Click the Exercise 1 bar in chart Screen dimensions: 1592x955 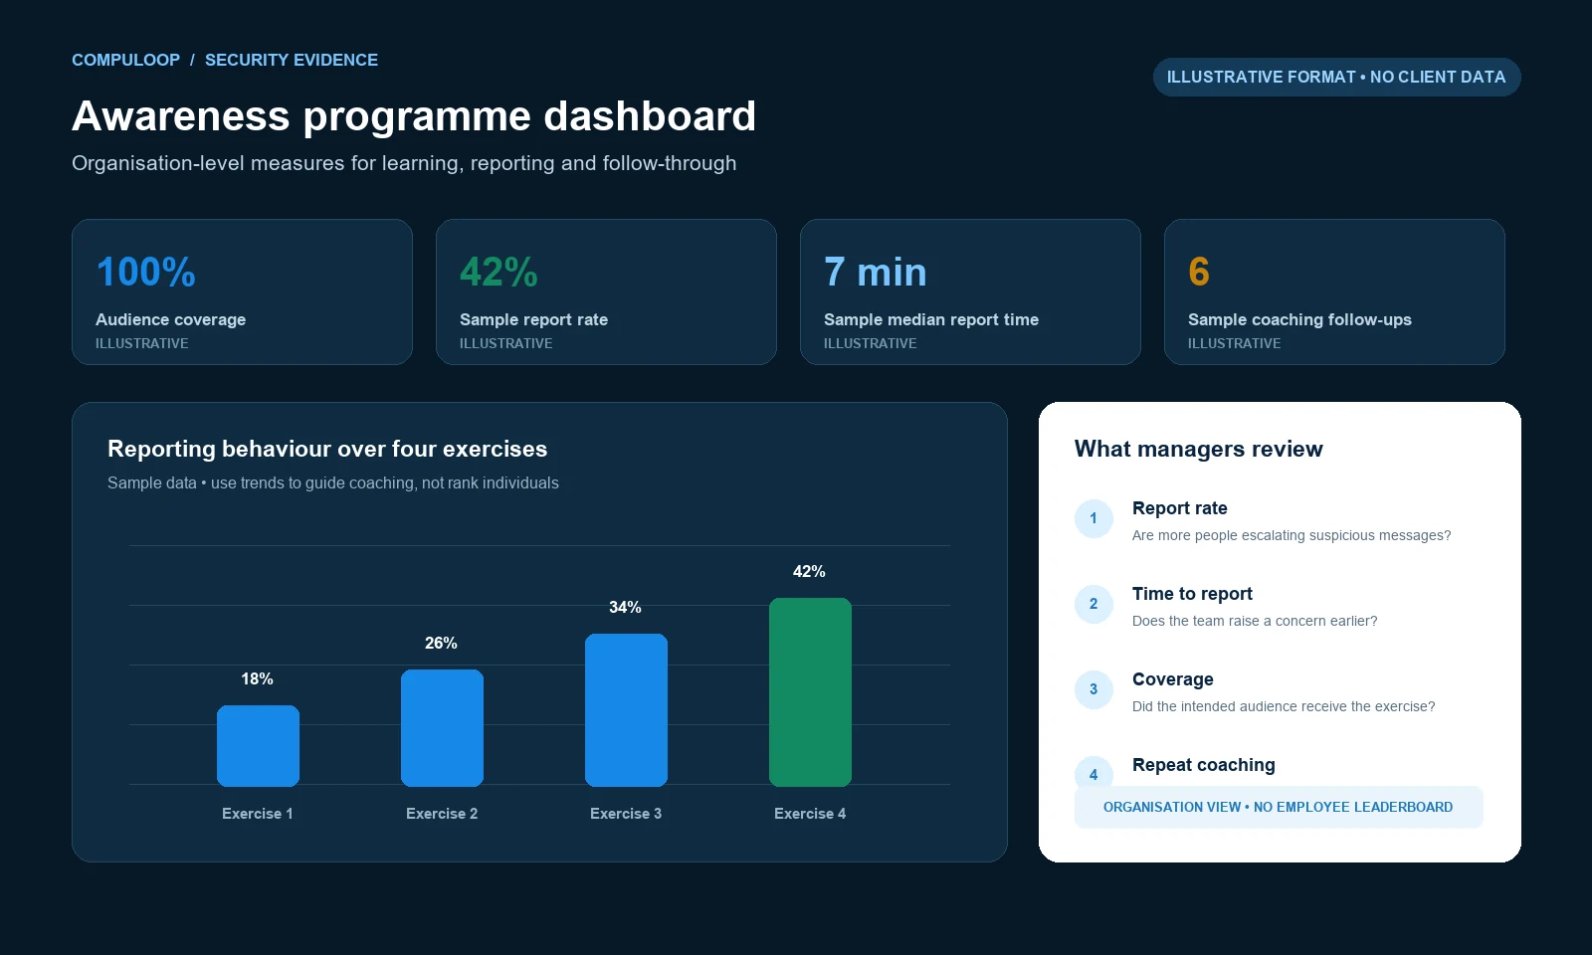click(258, 746)
